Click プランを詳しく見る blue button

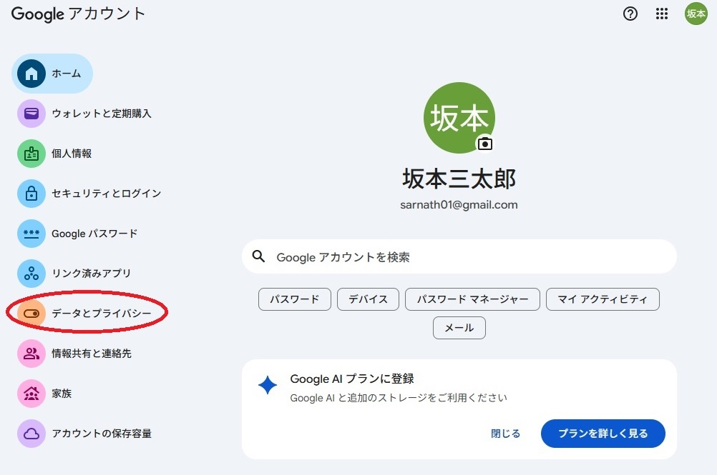pos(603,434)
